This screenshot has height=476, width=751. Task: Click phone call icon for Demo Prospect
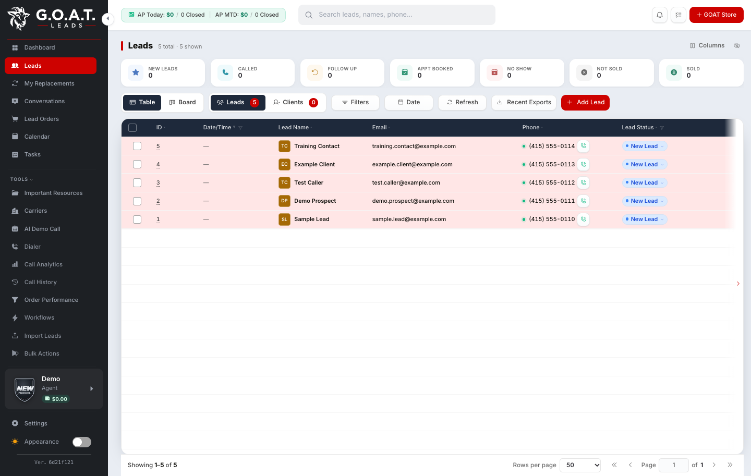coord(584,201)
